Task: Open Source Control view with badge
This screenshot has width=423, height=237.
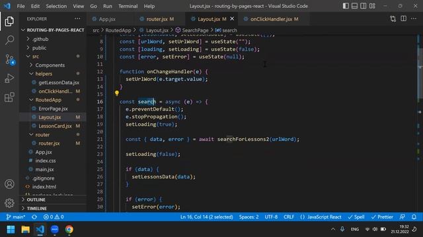Action: click(10, 59)
